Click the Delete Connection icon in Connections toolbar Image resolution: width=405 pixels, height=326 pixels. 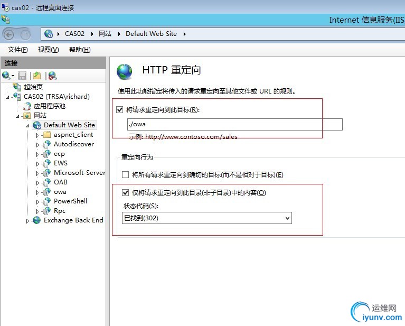click(52, 76)
